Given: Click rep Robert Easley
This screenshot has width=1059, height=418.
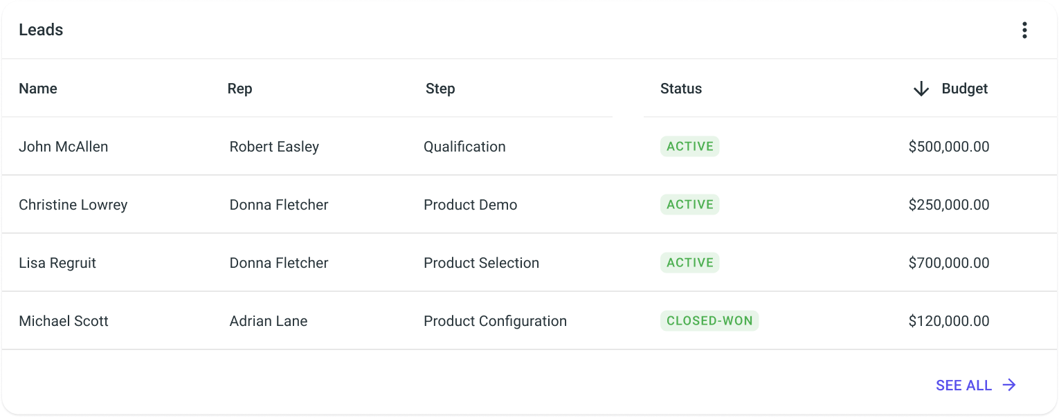Looking at the screenshot, I should [274, 147].
